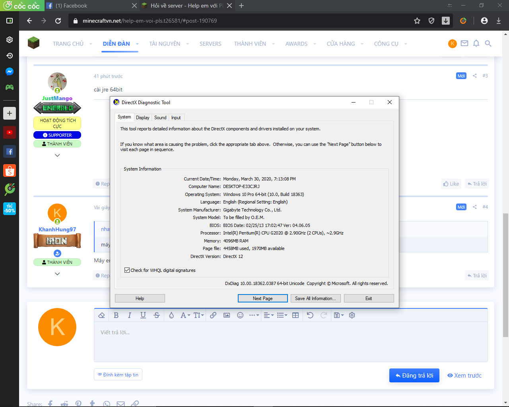Open Cốc Cốc sidebar settings gear

click(x=10, y=40)
